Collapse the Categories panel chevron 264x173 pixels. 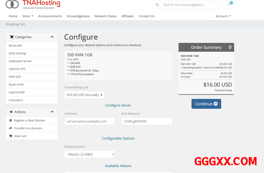52,37
